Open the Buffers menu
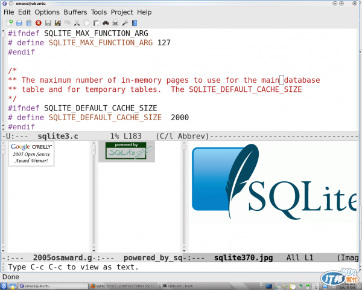 click(x=75, y=12)
